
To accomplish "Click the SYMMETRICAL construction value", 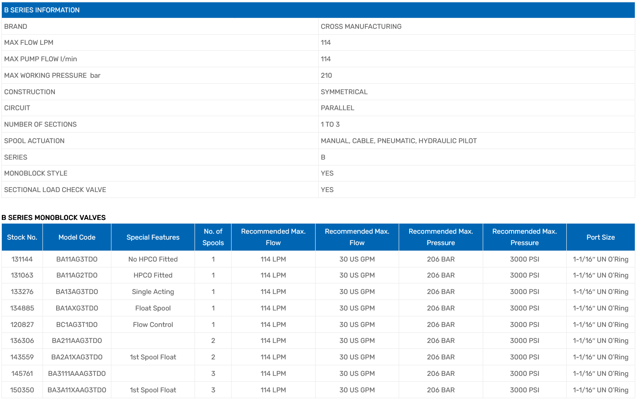I will pos(344,92).
